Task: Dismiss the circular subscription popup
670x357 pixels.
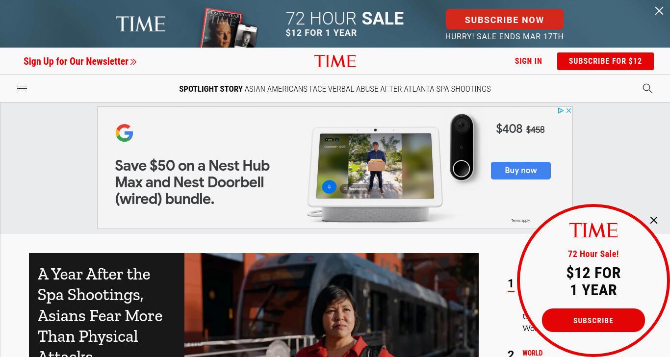Action: [x=654, y=220]
